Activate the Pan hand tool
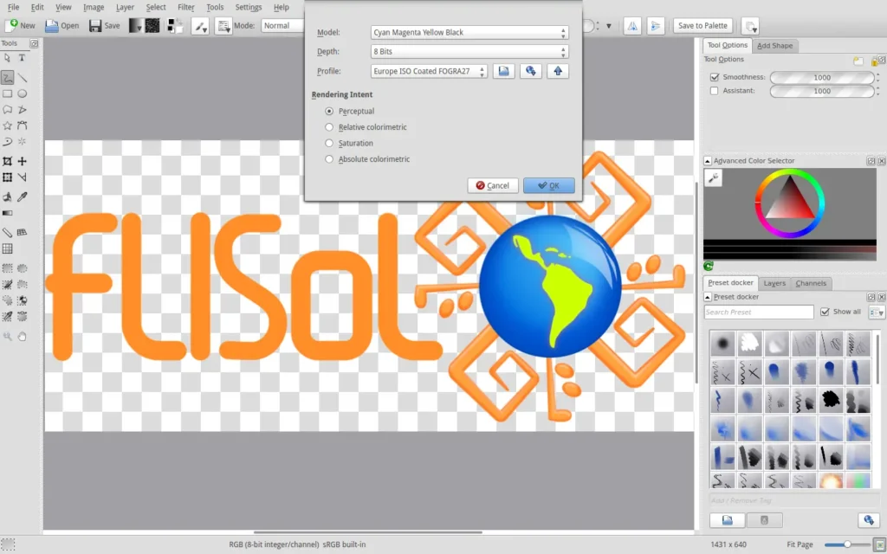This screenshot has height=554, width=887. click(22, 337)
